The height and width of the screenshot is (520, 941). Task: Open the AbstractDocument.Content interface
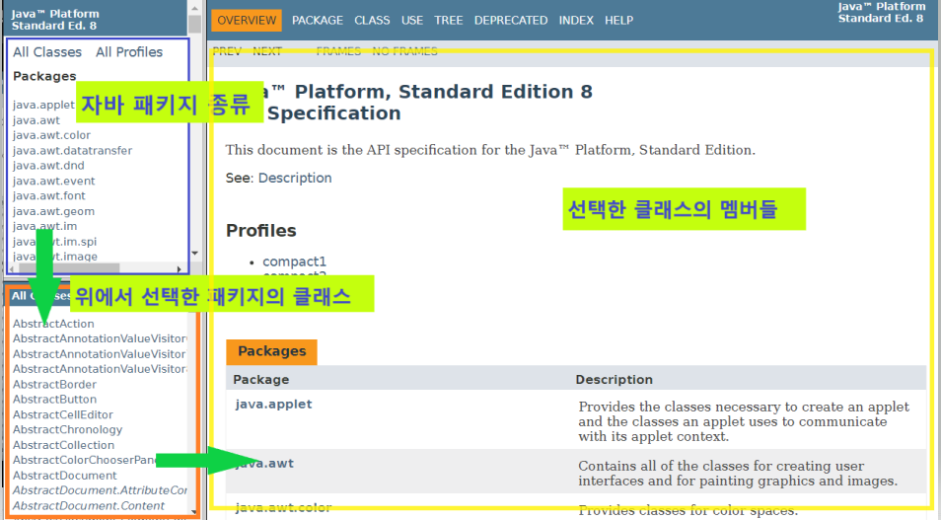(89, 505)
